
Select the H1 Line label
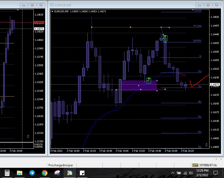(x=197, y=26)
